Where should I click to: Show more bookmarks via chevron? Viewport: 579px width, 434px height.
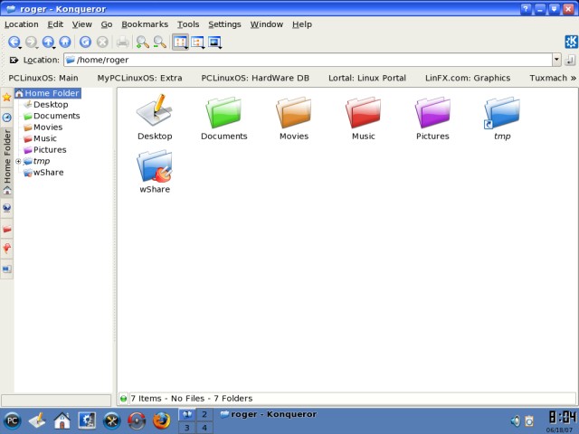pyautogui.click(x=573, y=79)
